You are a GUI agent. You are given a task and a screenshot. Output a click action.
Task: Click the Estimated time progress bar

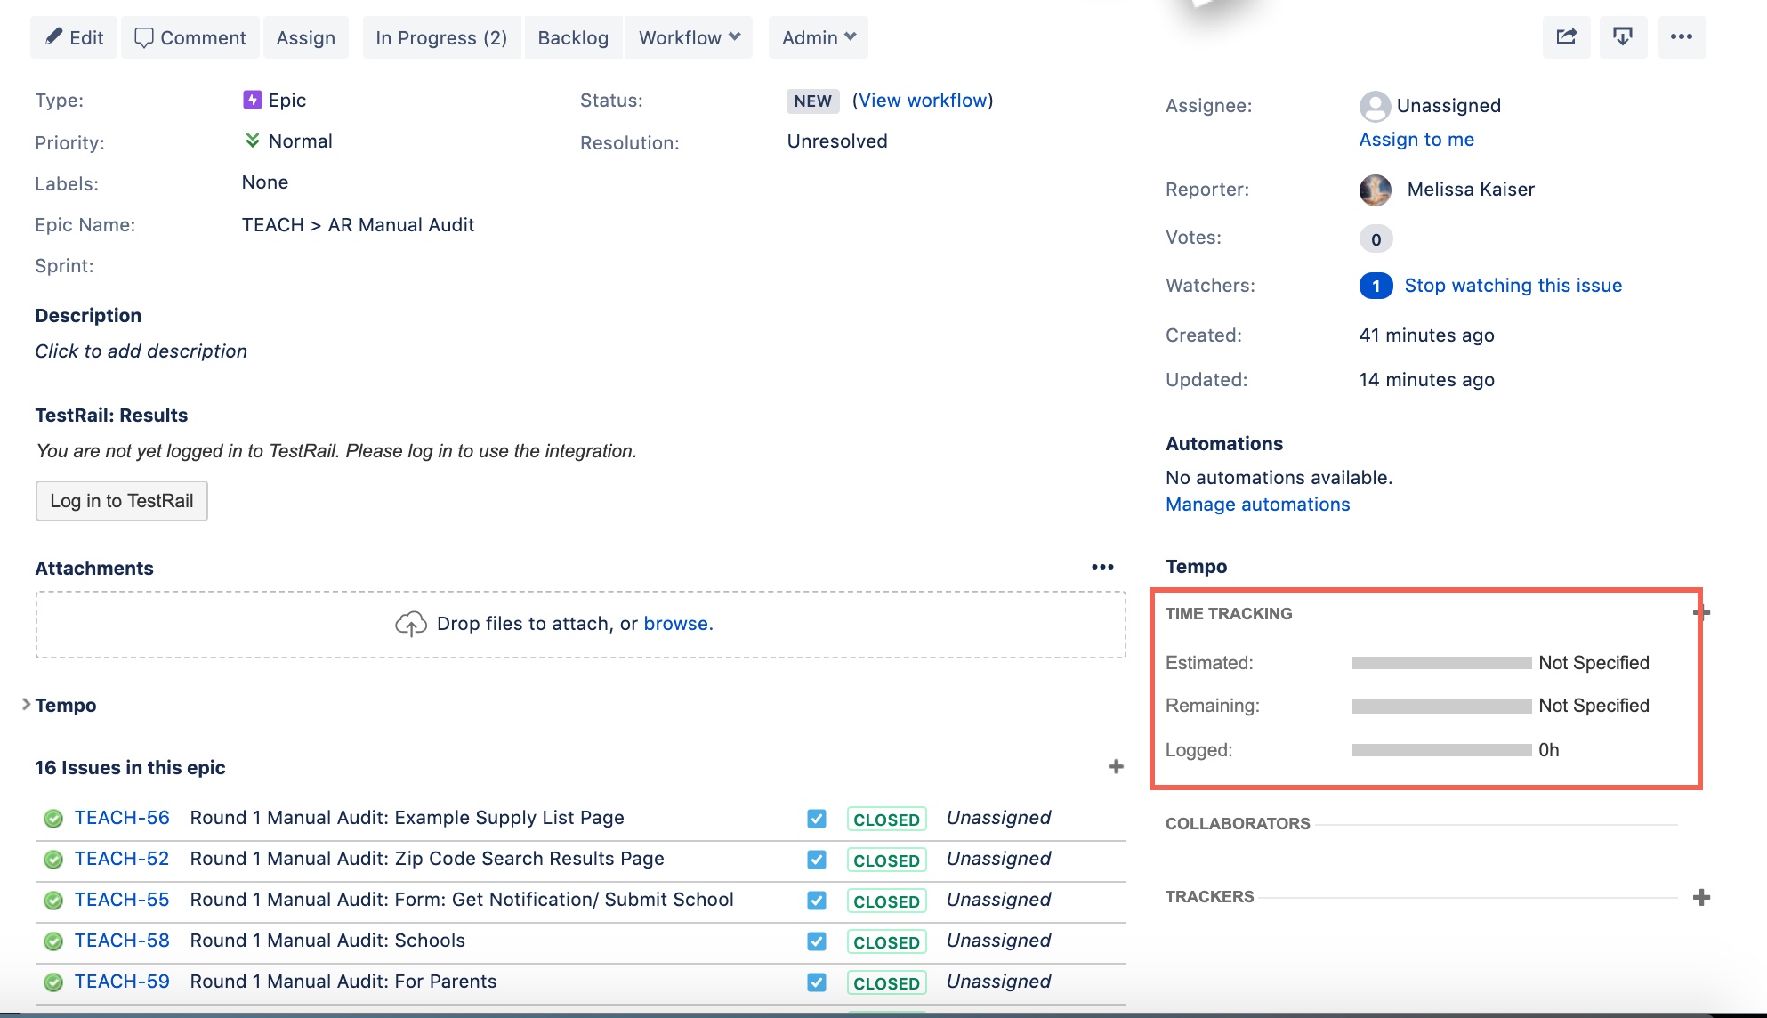[1441, 663]
